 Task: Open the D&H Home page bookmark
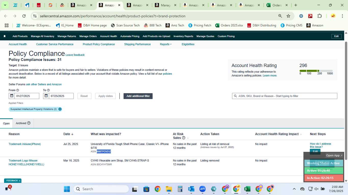click(x=92, y=25)
